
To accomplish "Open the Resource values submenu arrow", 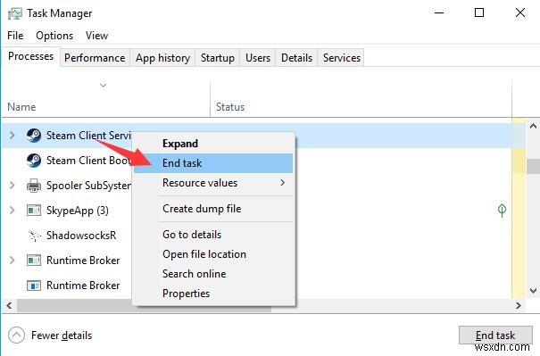I will click(x=283, y=183).
